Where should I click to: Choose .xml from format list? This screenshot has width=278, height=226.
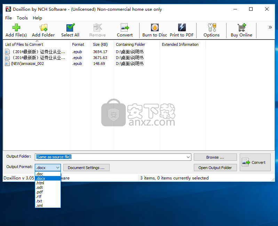[48, 206]
